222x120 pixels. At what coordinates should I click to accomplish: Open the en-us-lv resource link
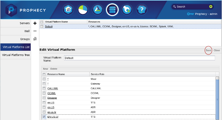[x=52, y=112]
